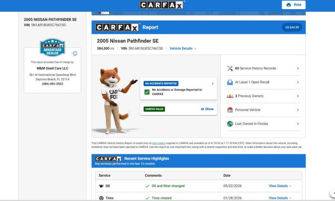Click the 561 W International Speedway Blvd address
Image resolution: width=335 pixels, height=201 pixels.
click(52, 75)
